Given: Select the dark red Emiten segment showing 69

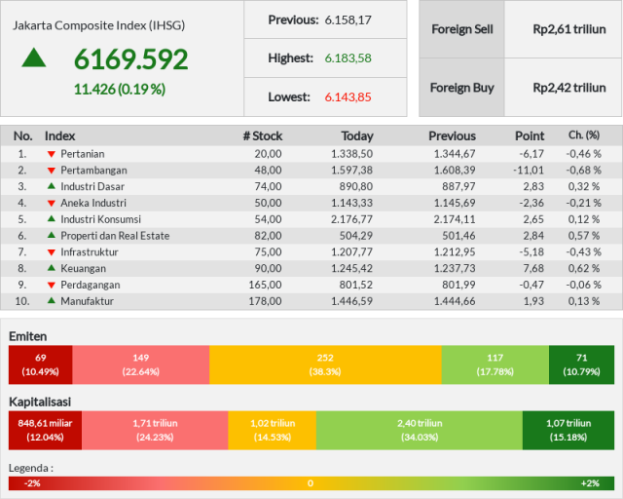Looking at the screenshot, I should click(x=41, y=365).
